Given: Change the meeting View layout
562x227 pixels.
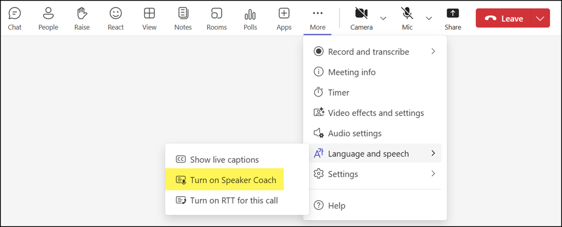Looking at the screenshot, I should (149, 19).
